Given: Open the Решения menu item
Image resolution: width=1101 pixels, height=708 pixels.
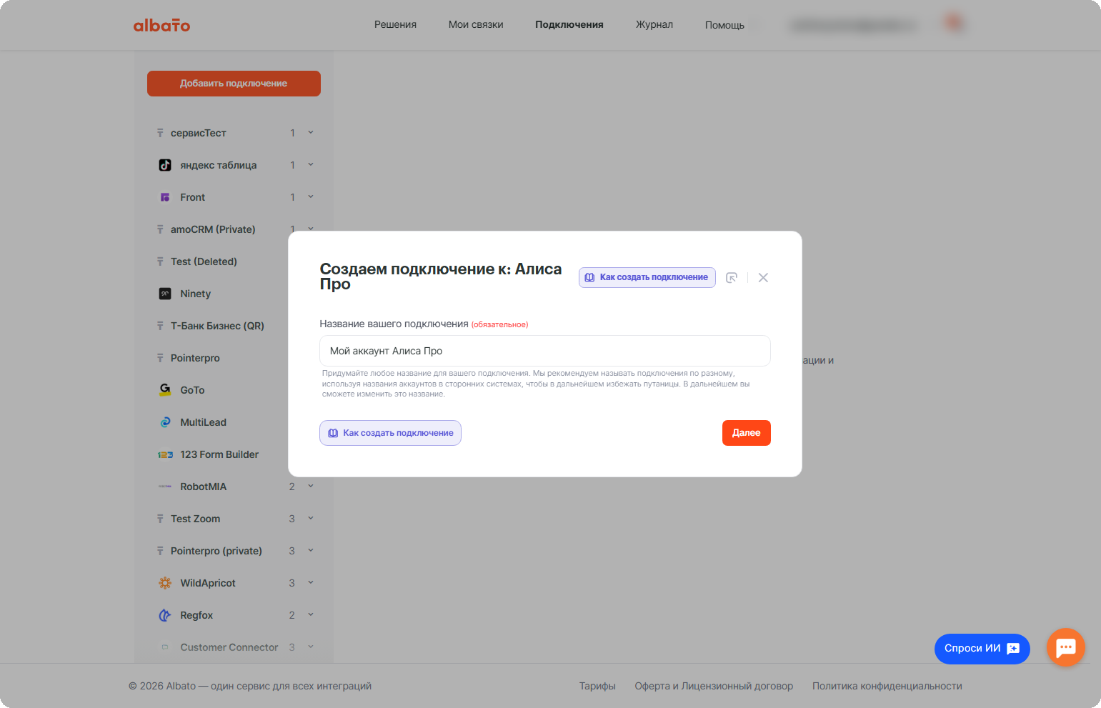Looking at the screenshot, I should [395, 24].
